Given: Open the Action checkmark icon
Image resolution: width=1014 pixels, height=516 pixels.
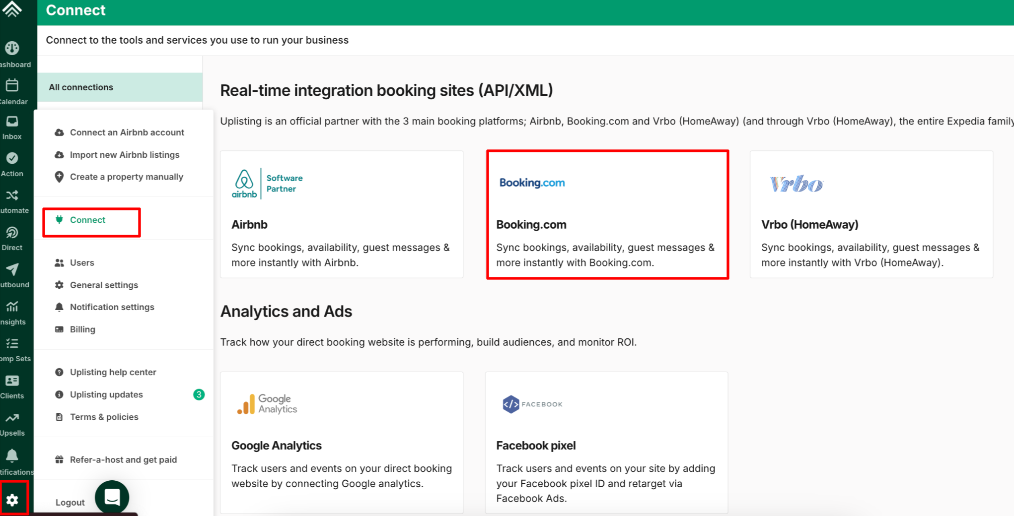Looking at the screenshot, I should coord(12,158).
